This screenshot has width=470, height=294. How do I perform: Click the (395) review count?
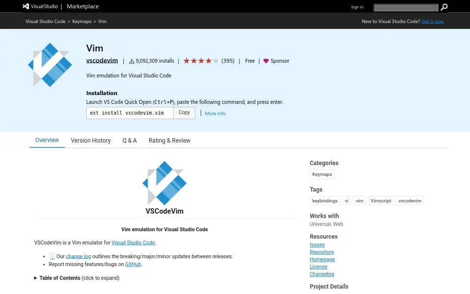tap(228, 61)
